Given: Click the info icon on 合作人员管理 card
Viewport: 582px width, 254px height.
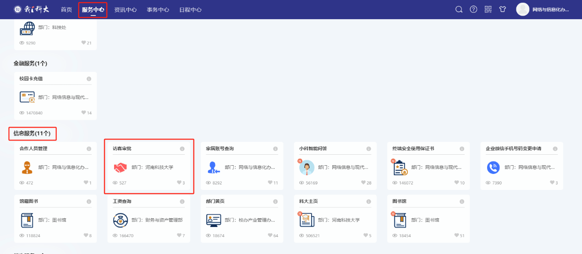Looking at the screenshot, I should pyautogui.click(x=89, y=149).
